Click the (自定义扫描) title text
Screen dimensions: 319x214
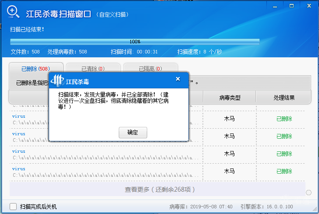click(112, 14)
